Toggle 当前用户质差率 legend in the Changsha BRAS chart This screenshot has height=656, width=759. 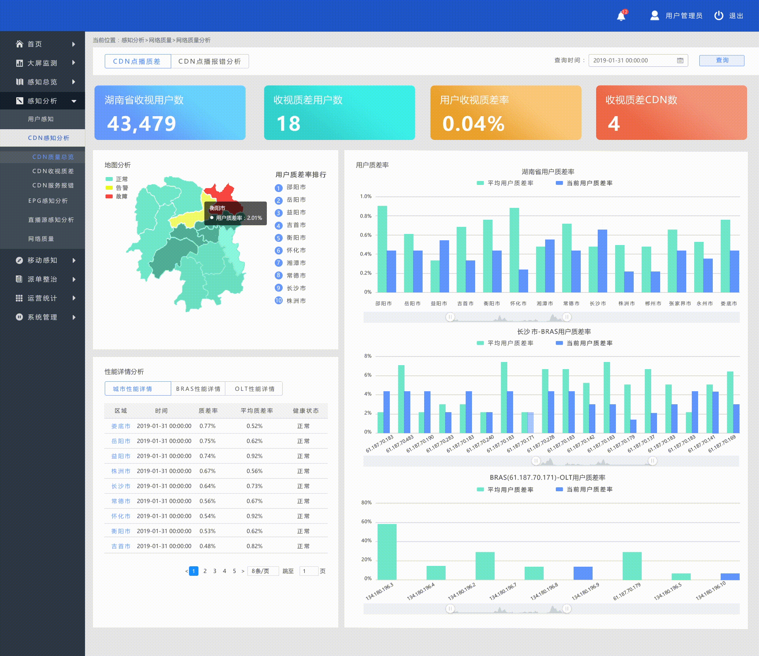click(x=584, y=343)
